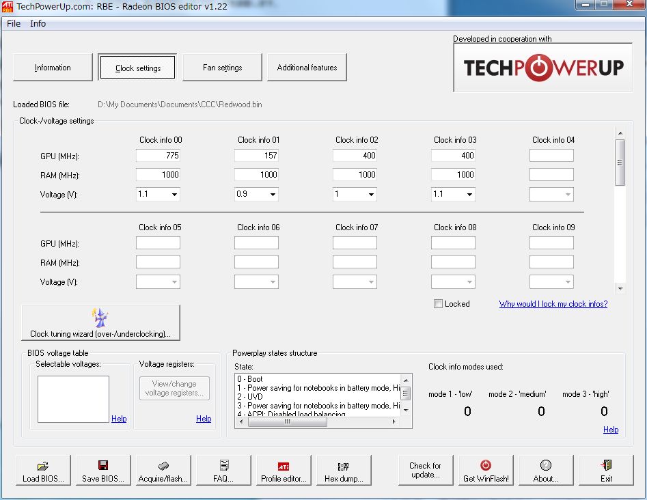The image size is (647, 500).
Task: Open the FAQ document icon
Action: pyautogui.click(x=223, y=465)
